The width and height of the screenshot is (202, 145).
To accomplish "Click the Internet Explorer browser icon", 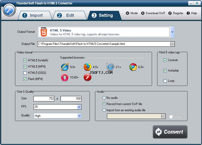I will [x=65, y=67].
